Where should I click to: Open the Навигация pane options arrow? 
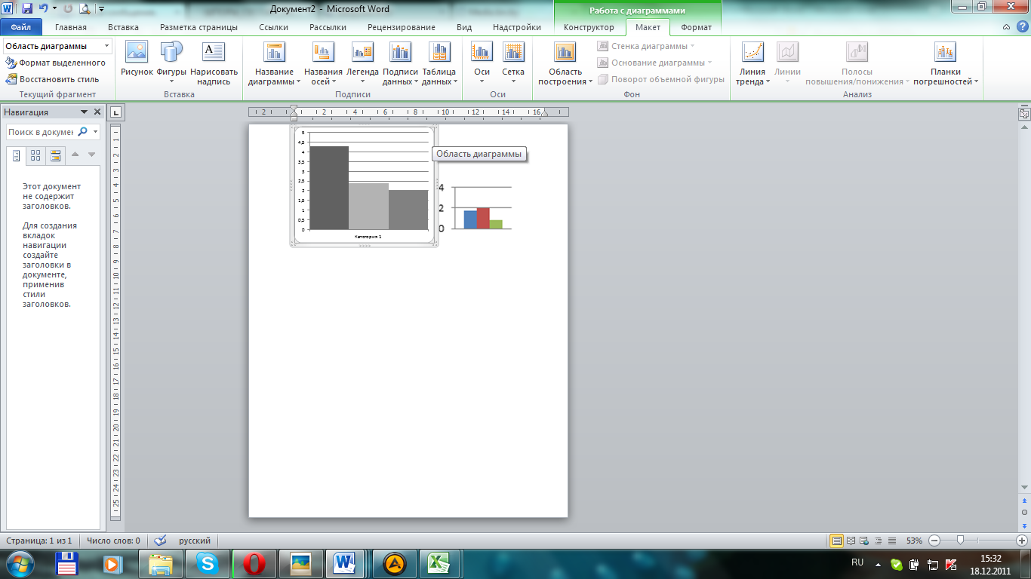85,112
